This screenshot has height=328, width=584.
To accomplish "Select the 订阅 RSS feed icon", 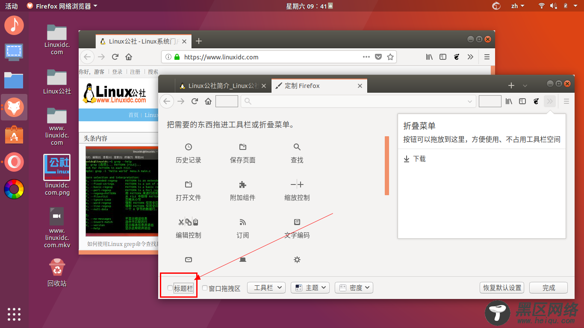I will [243, 222].
